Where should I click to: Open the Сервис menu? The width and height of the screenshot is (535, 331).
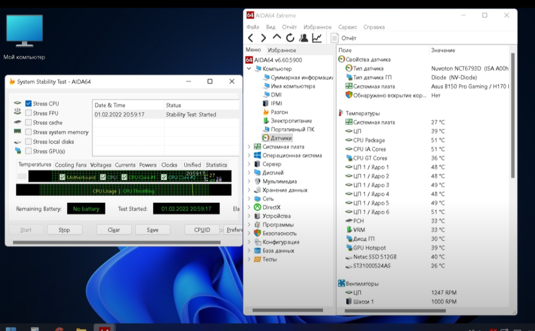pos(348,27)
